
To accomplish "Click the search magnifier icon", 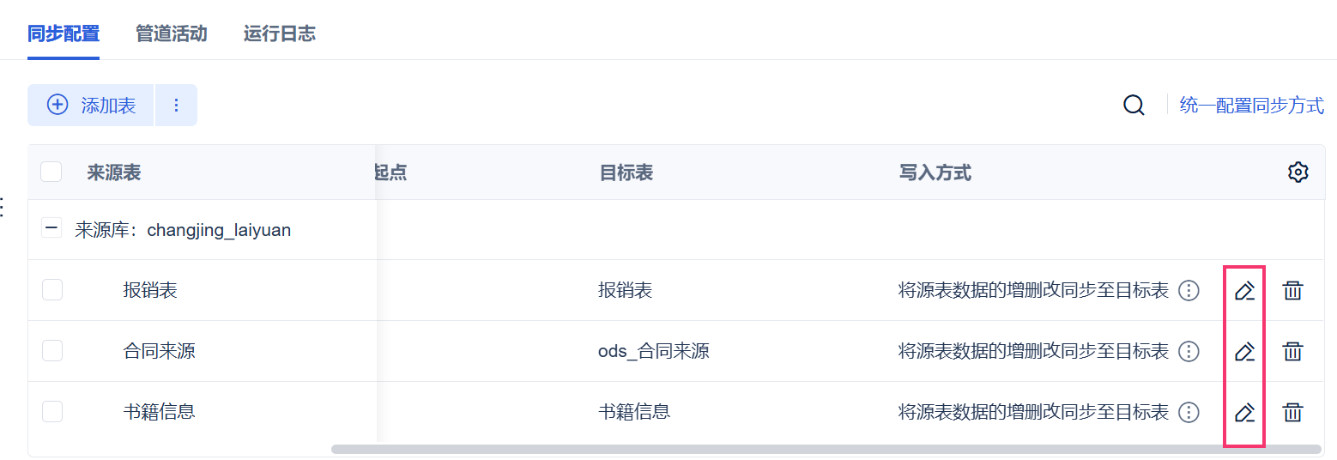I will [x=1134, y=106].
